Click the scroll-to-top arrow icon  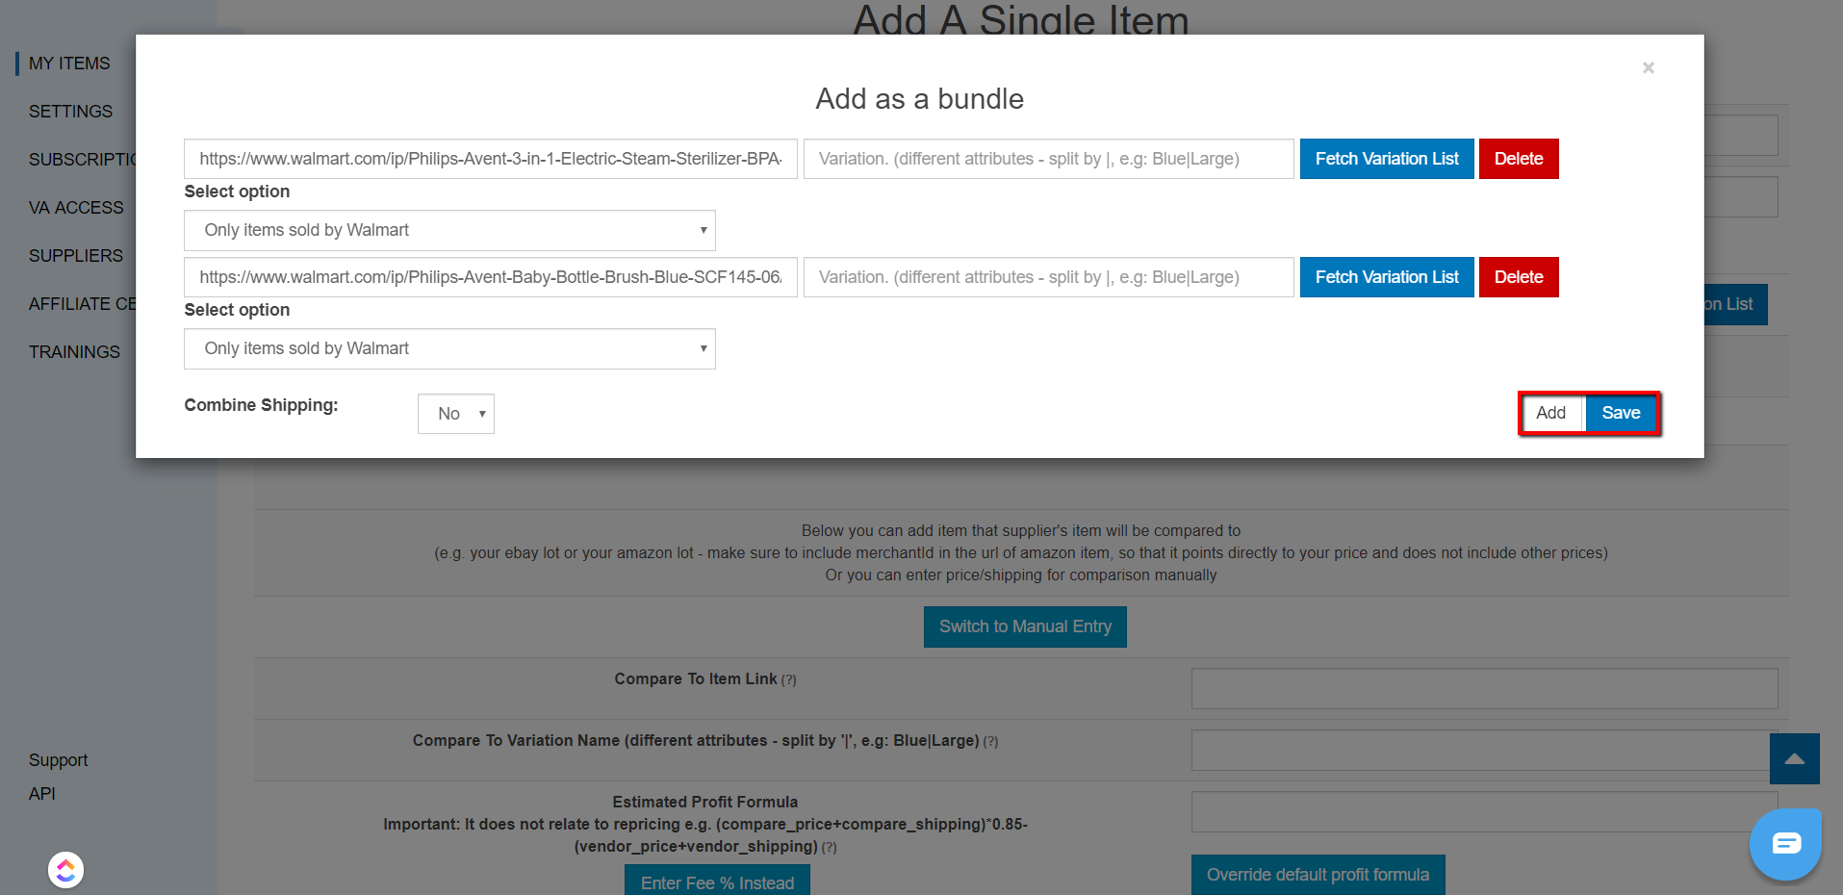pos(1795,758)
